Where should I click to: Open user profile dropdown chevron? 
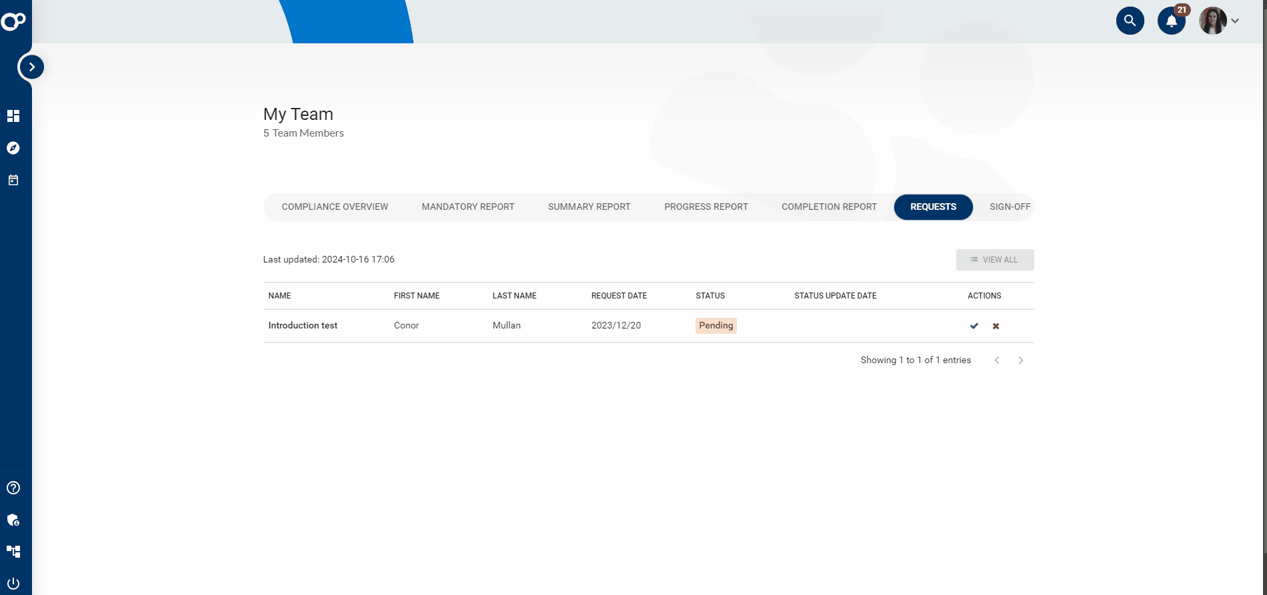tap(1235, 21)
